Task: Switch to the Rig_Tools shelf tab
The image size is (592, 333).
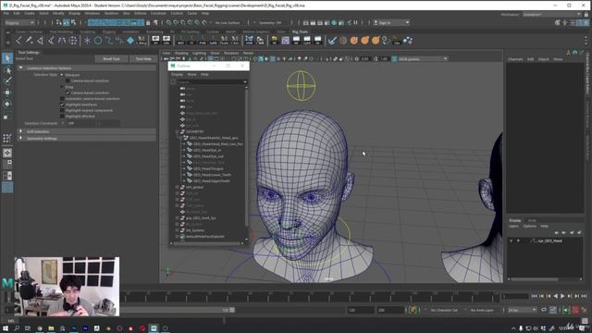Action: pyautogui.click(x=300, y=31)
